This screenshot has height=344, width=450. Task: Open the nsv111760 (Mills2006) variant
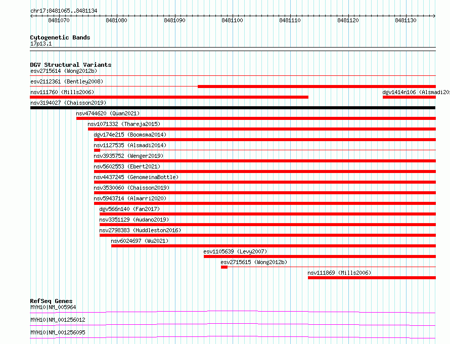(x=62, y=92)
